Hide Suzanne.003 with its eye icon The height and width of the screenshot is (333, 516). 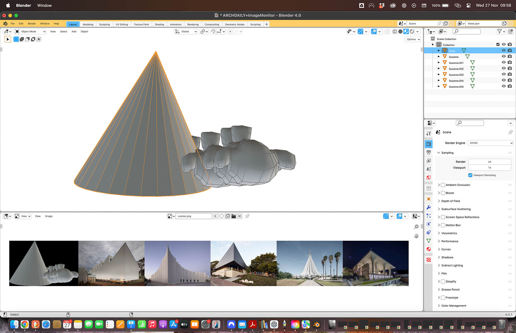click(504, 74)
